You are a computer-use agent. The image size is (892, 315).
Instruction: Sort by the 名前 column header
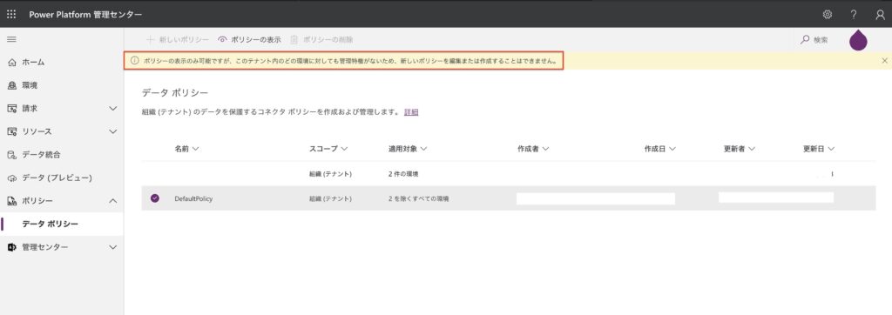pyautogui.click(x=186, y=149)
